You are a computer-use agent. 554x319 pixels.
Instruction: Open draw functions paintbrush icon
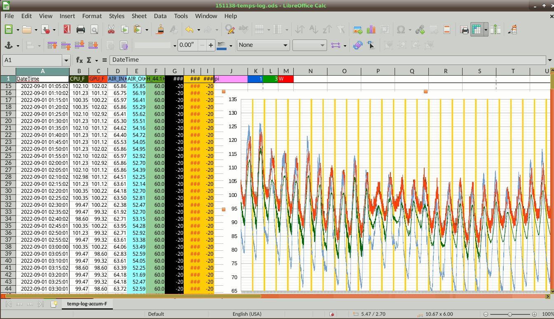[512, 30]
